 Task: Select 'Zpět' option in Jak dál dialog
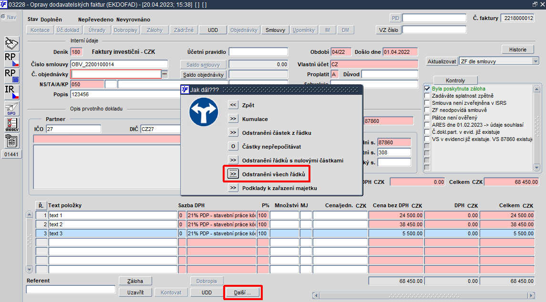(233, 105)
